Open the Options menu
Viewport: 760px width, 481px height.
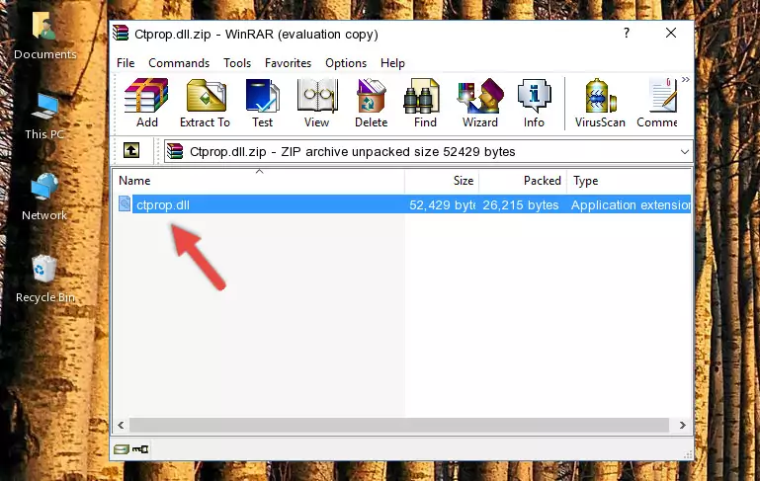coord(346,63)
